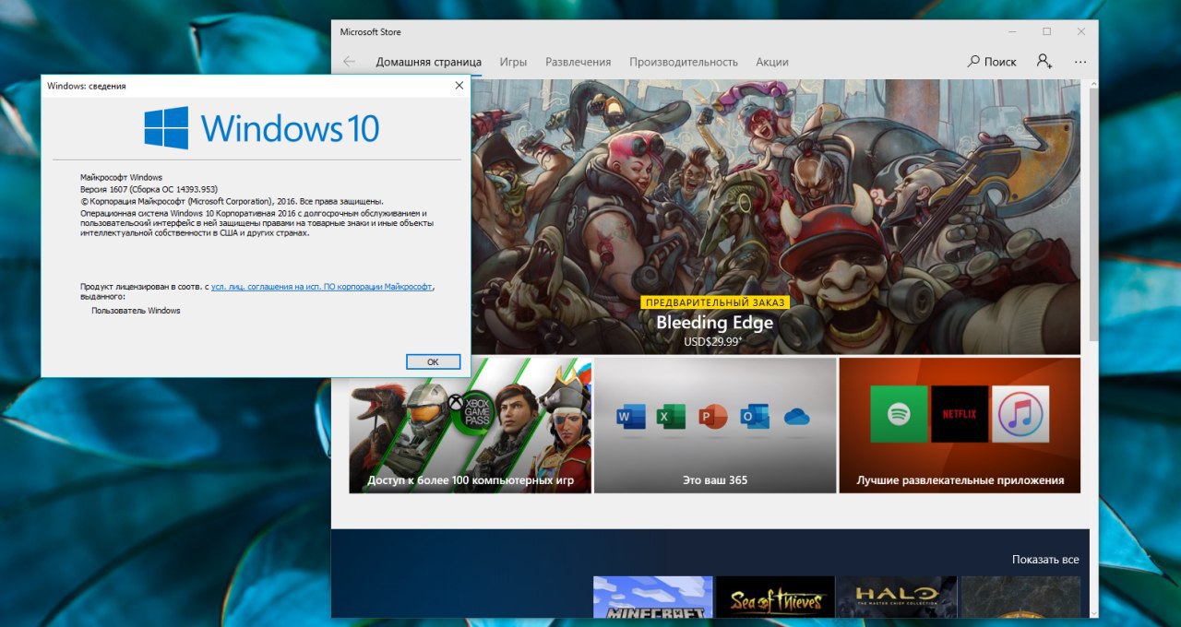This screenshot has width=1181, height=627.
Task: Open the Halo game thumbnail
Action: pos(899,597)
